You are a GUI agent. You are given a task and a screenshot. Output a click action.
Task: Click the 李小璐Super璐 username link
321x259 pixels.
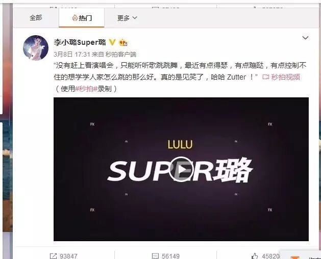[x=80, y=42]
